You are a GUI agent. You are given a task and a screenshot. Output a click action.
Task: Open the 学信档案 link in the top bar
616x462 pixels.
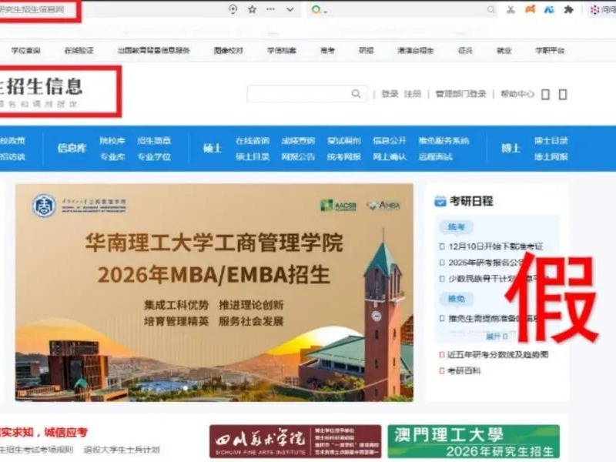pyautogui.click(x=282, y=50)
